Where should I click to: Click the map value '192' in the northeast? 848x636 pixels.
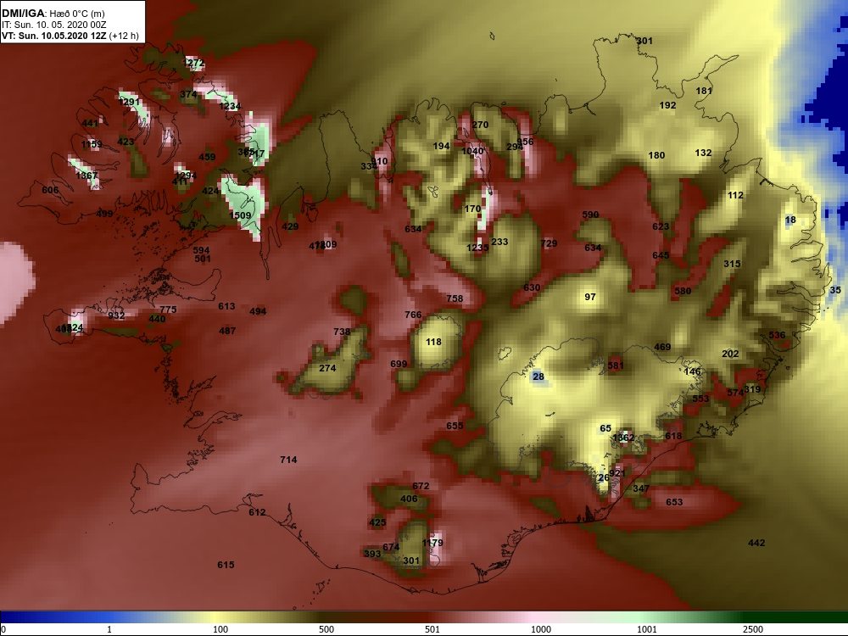point(668,105)
